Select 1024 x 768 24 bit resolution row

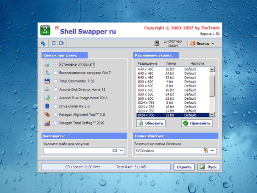(173, 111)
